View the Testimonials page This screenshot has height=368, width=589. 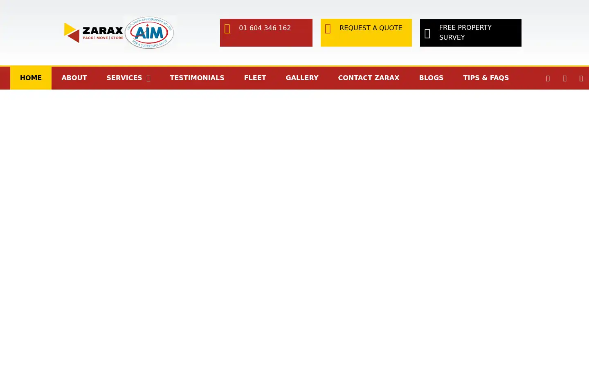pyautogui.click(x=197, y=78)
